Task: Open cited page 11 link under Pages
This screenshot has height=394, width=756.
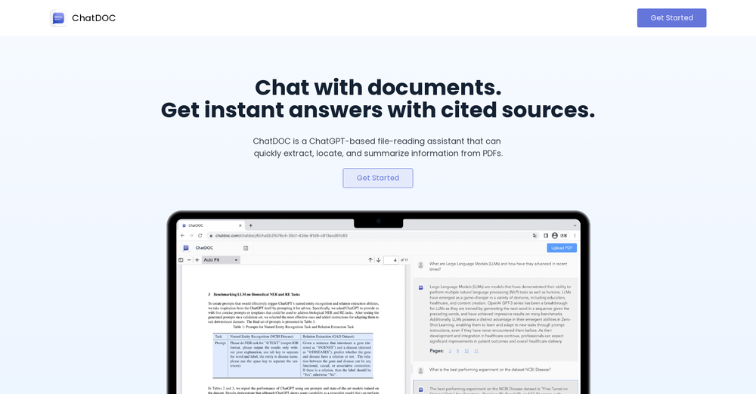Action: pos(476,351)
